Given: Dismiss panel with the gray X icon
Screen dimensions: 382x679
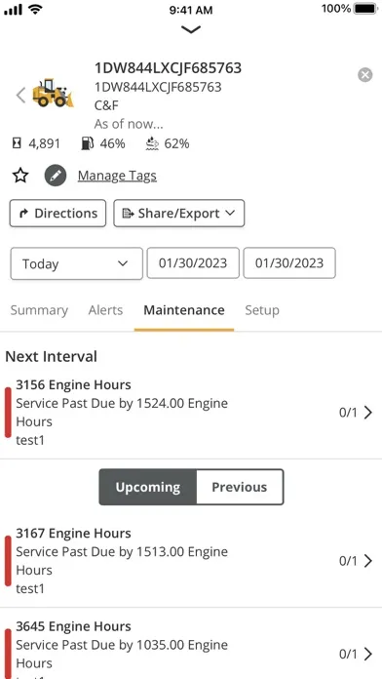Looking at the screenshot, I should point(365,75).
